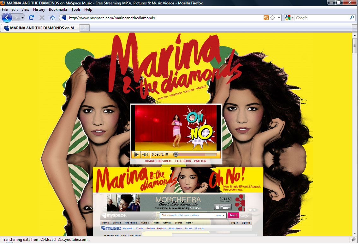Image resolution: width=358 pixels, height=244 pixels.
Task: Click the Find a favourite artist search field
Action: coord(187,215)
